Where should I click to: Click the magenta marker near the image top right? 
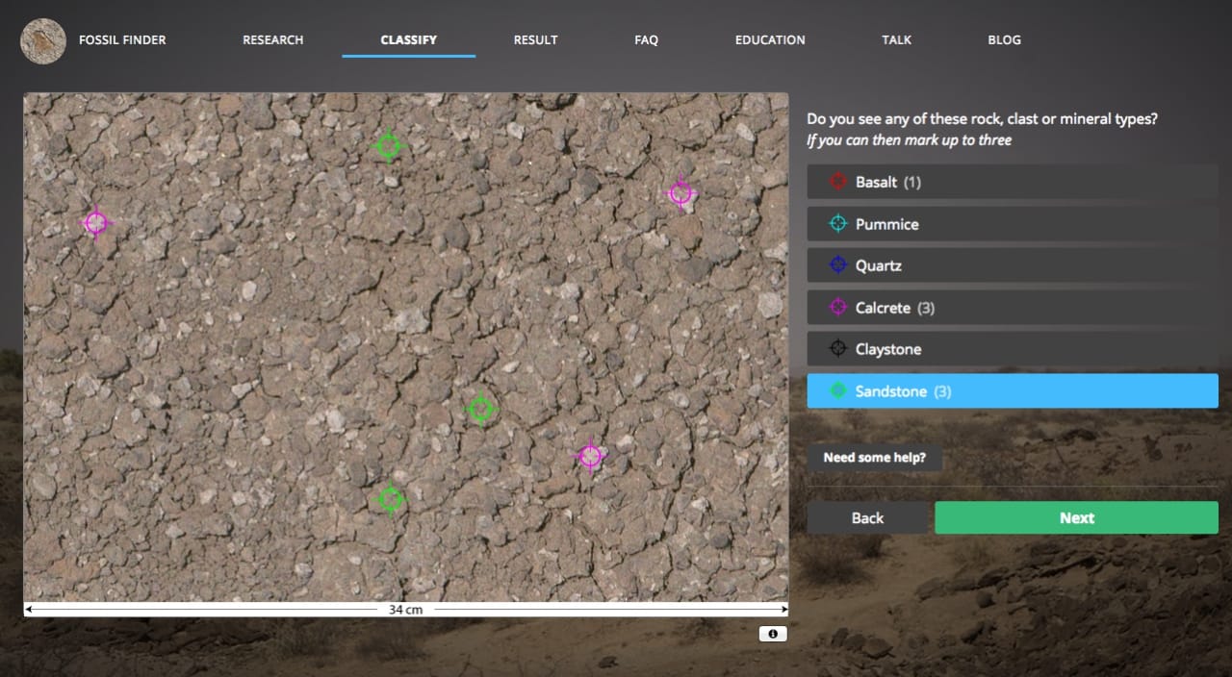pos(681,191)
